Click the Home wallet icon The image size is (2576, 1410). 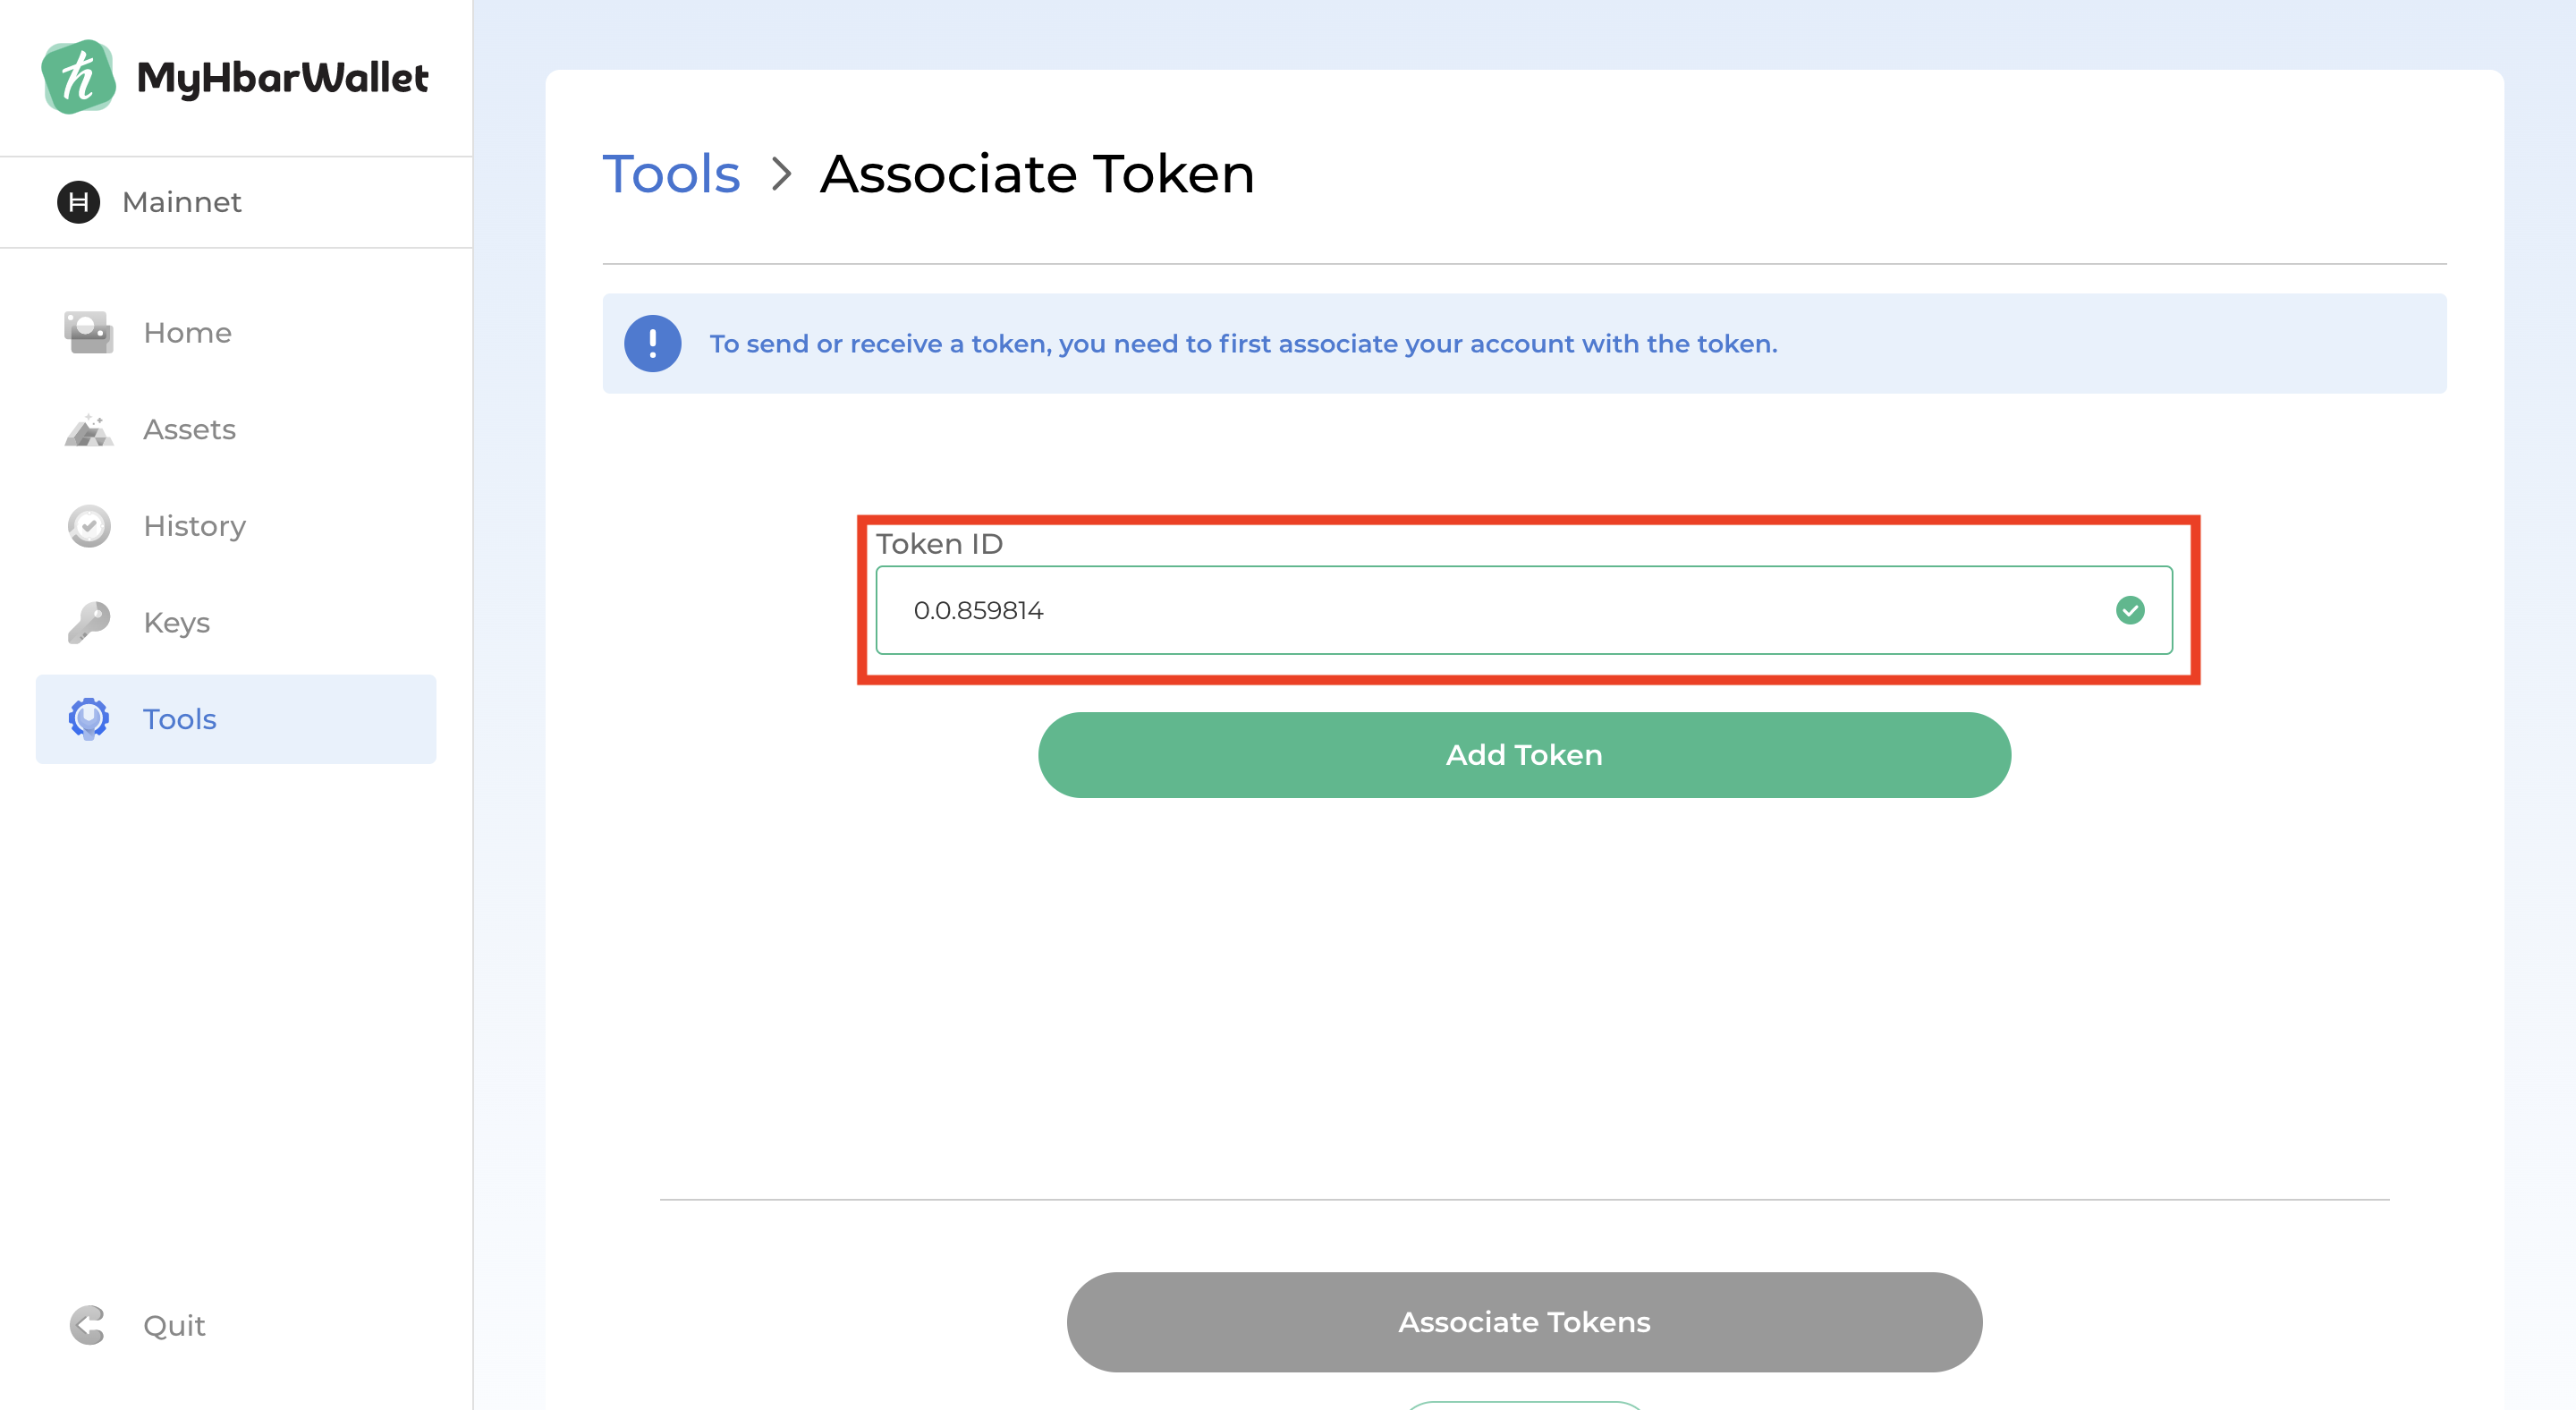click(x=89, y=332)
